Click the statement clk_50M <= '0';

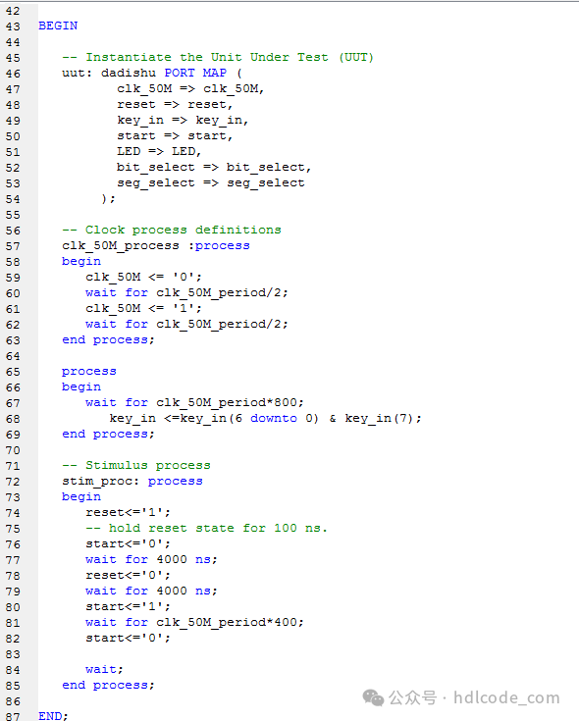143,277
